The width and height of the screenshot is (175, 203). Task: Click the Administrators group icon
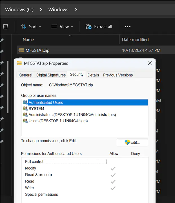tap(25, 115)
